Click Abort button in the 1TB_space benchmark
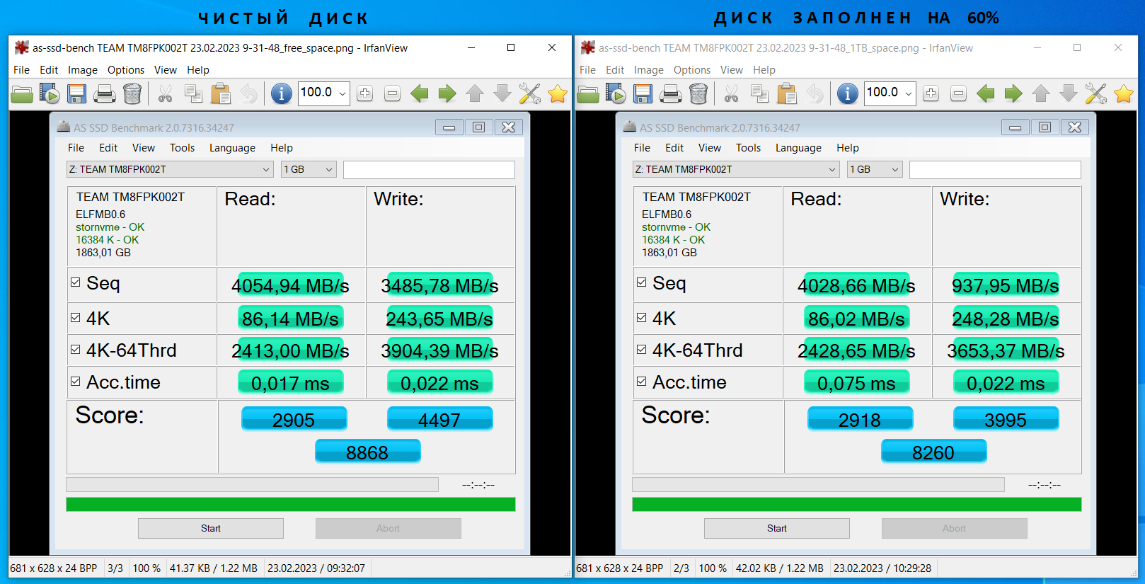This screenshot has width=1145, height=584. click(954, 528)
